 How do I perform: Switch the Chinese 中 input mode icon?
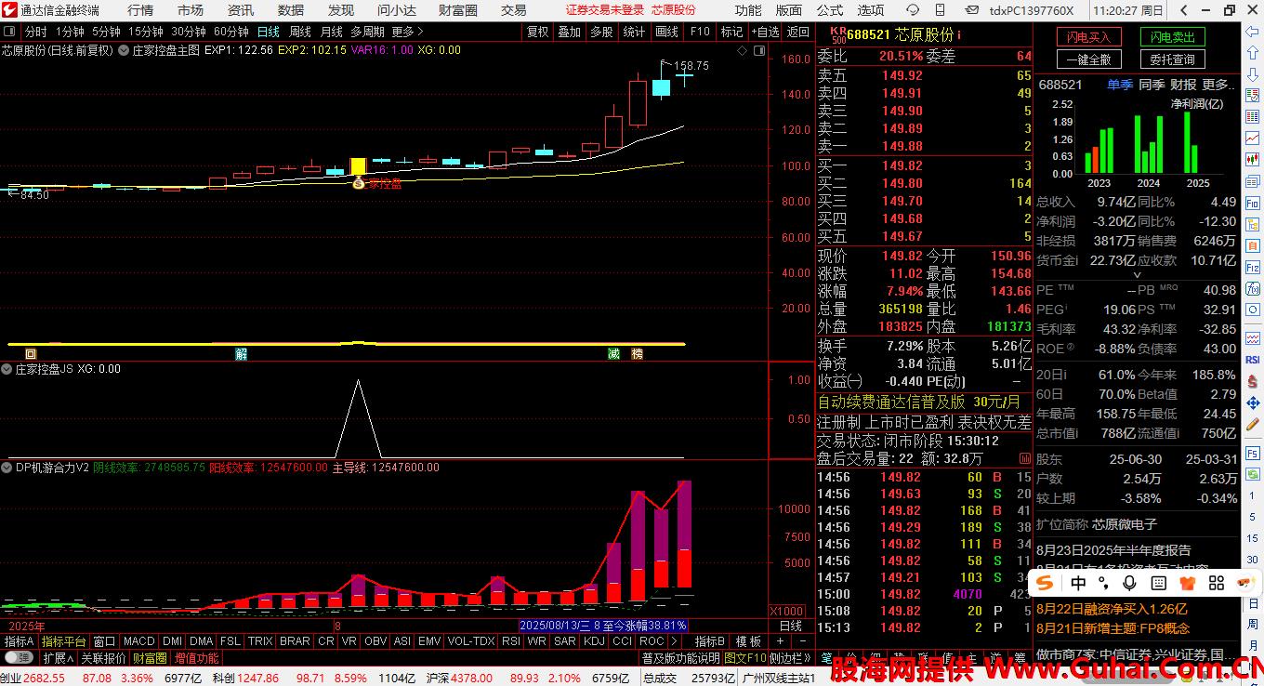point(1078,583)
